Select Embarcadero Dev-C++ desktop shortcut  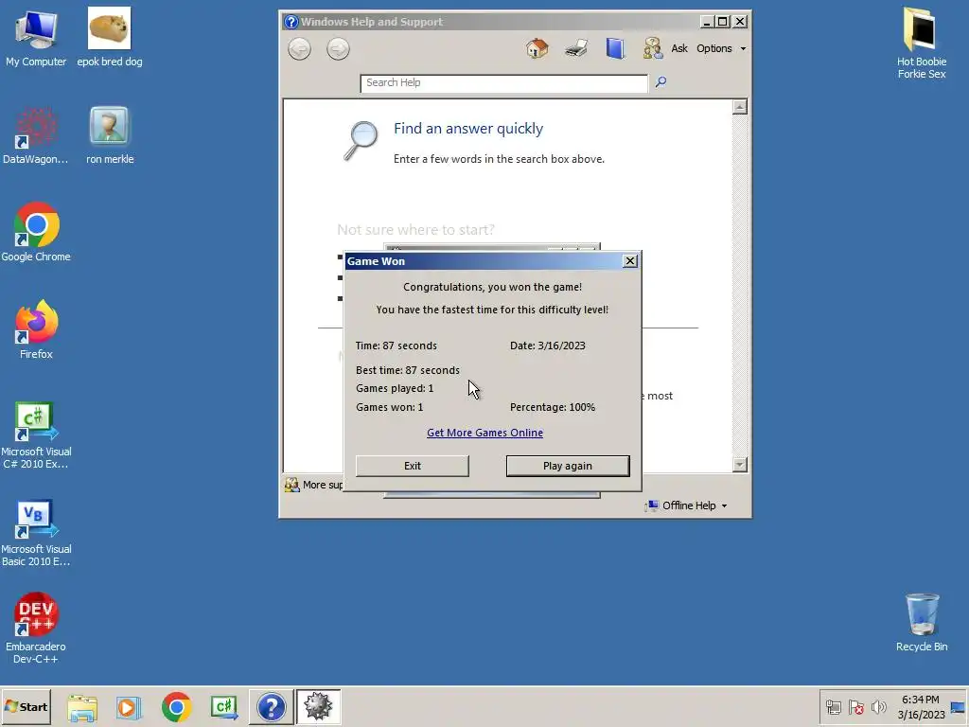click(x=36, y=629)
